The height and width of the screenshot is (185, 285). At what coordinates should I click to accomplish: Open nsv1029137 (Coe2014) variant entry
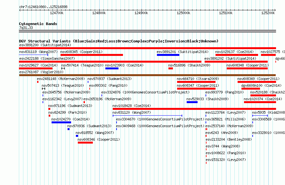coord(234,52)
